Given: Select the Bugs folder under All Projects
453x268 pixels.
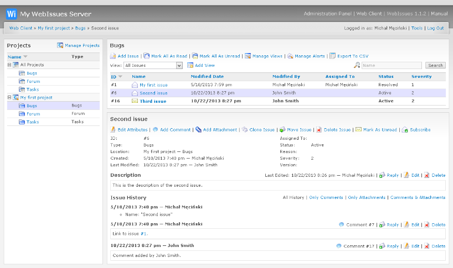Looking at the screenshot, I should [x=32, y=73].
